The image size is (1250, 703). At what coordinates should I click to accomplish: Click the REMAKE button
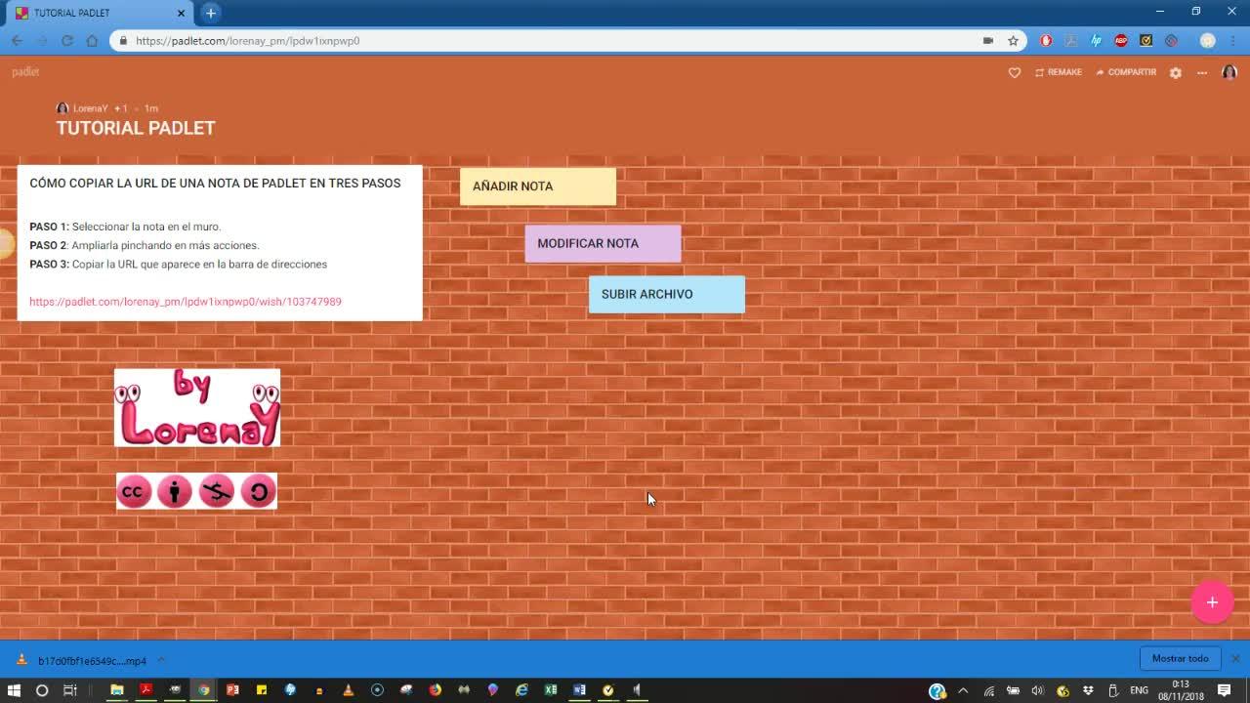(1059, 72)
